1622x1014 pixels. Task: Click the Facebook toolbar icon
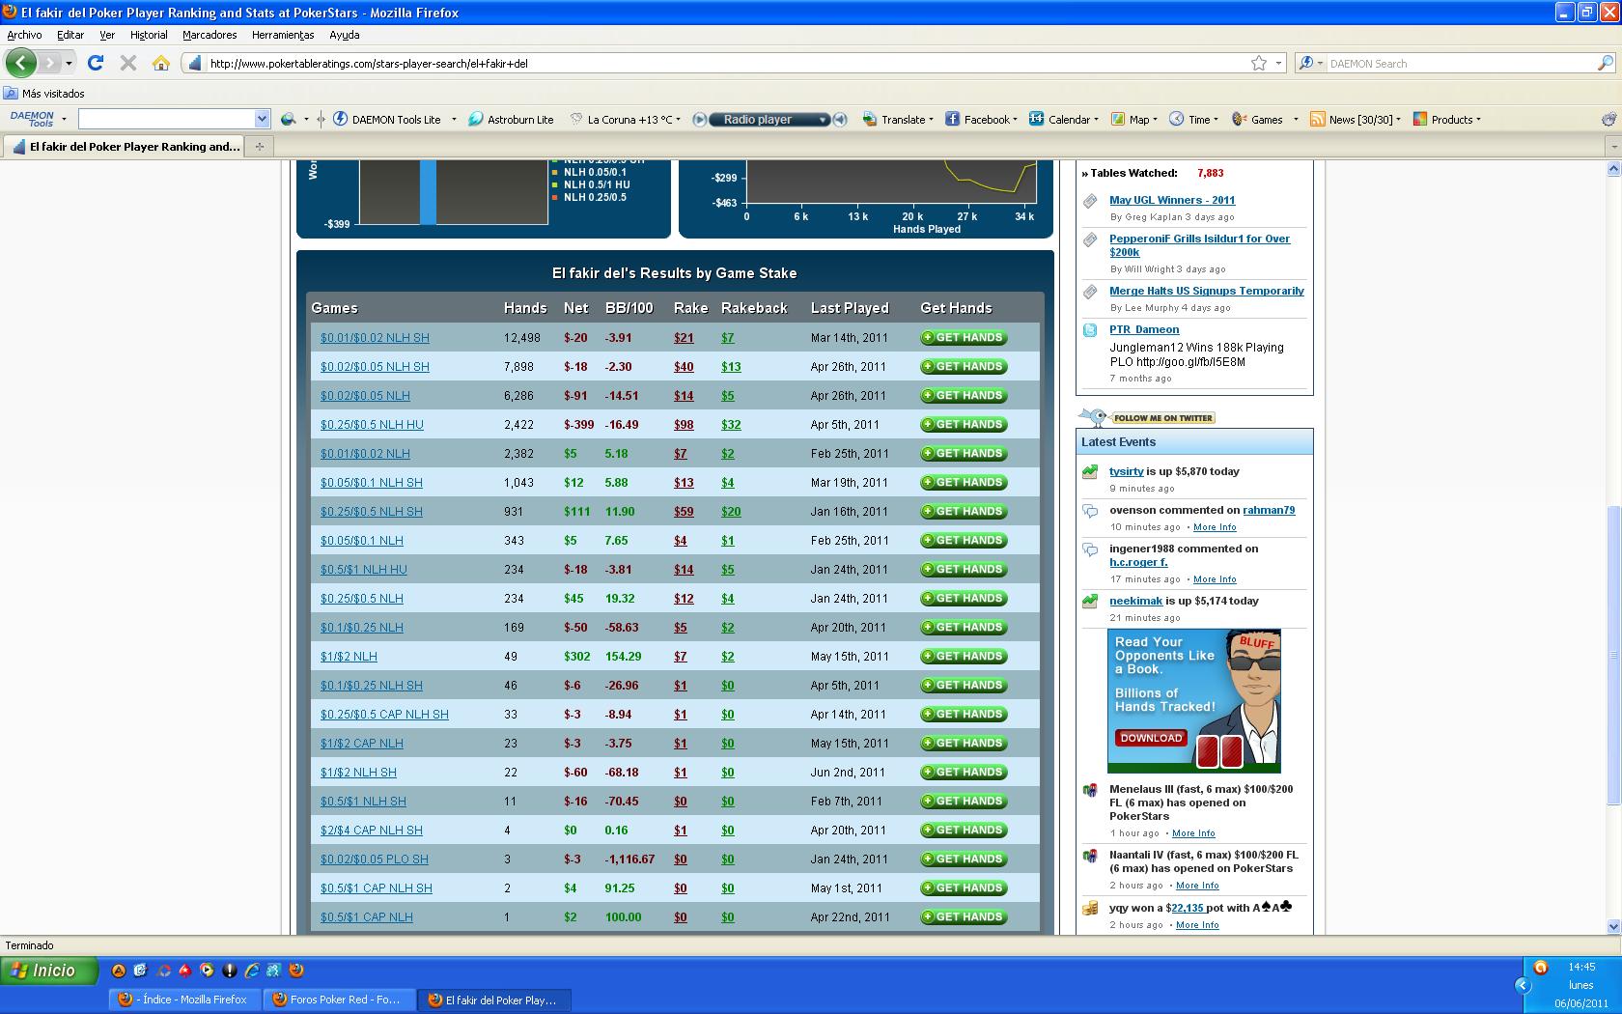coord(952,119)
